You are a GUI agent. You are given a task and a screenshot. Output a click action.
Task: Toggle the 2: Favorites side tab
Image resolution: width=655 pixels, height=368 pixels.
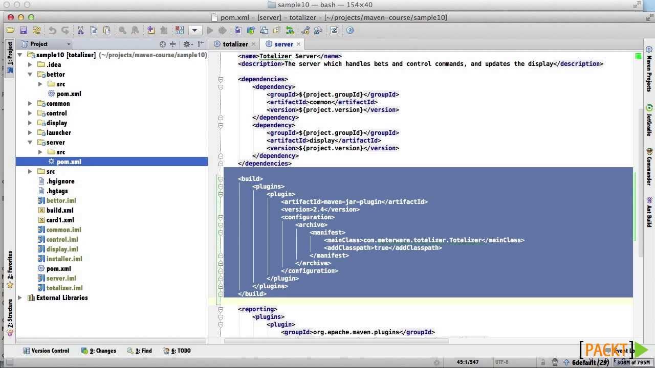click(x=10, y=269)
